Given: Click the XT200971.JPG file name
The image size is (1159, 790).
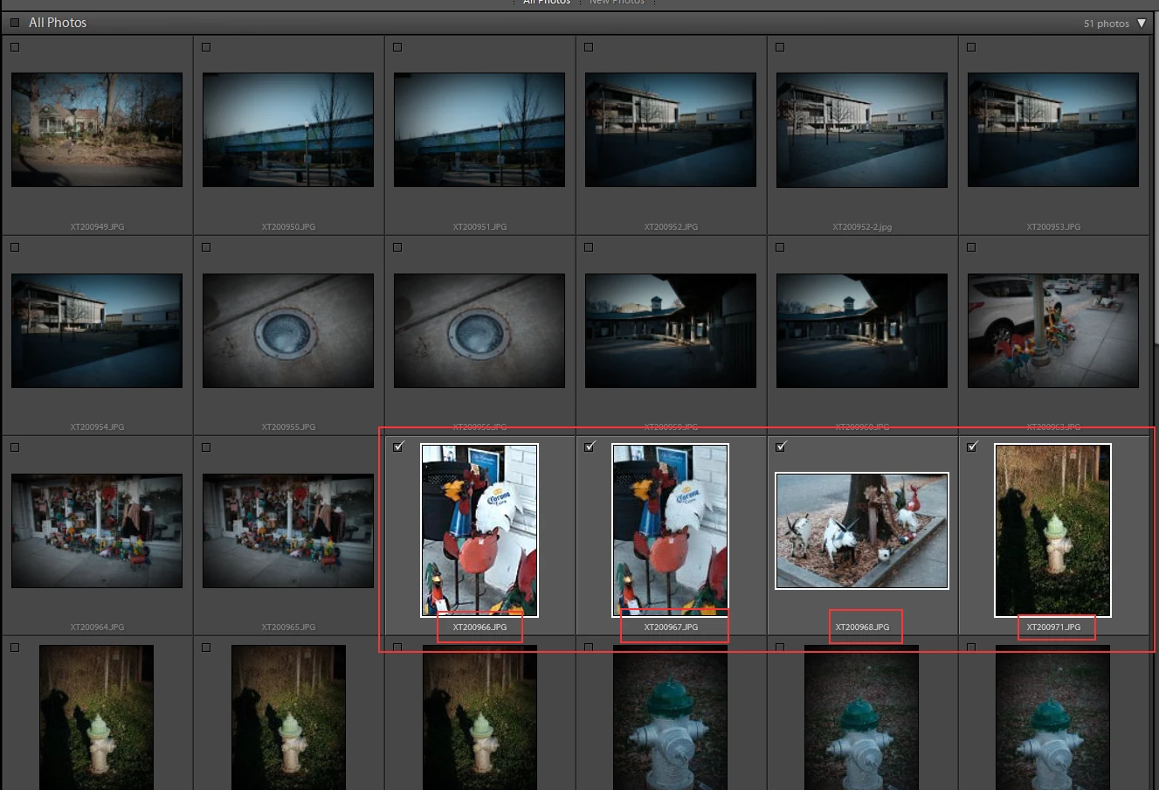Looking at the screenshot, I should (1053, 627).
